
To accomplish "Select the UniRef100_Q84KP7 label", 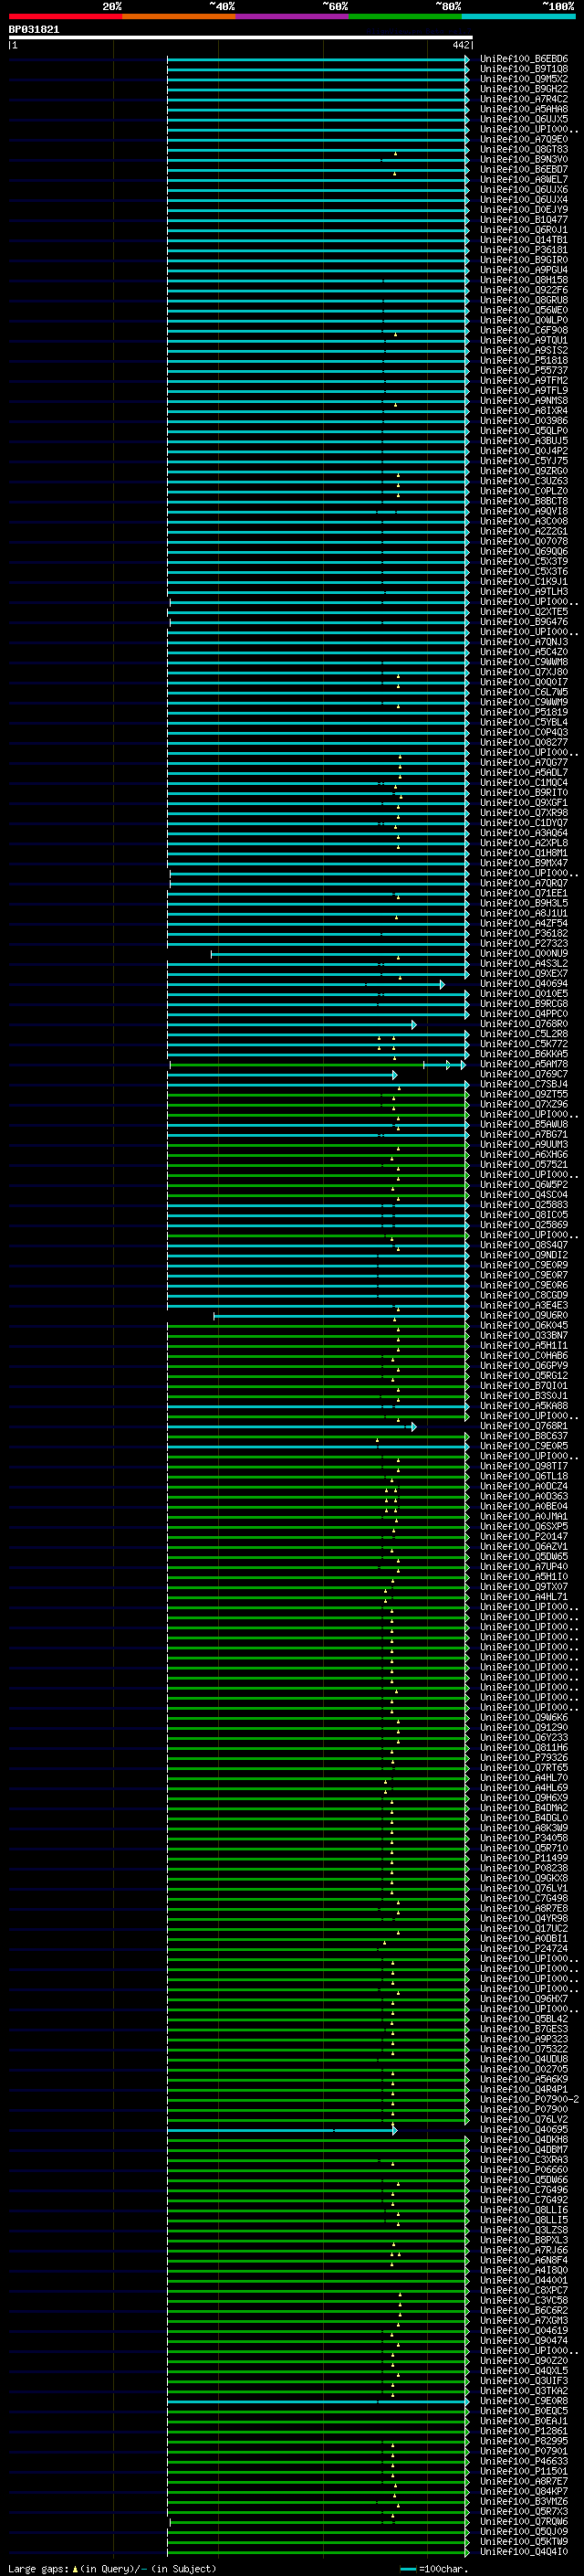I will coord(524,2491).
